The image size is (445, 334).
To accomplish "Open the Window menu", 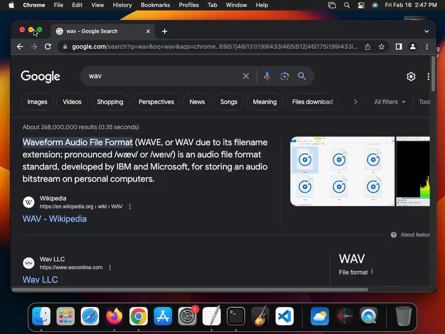I will pyautogui.click(x=236, y=5).
